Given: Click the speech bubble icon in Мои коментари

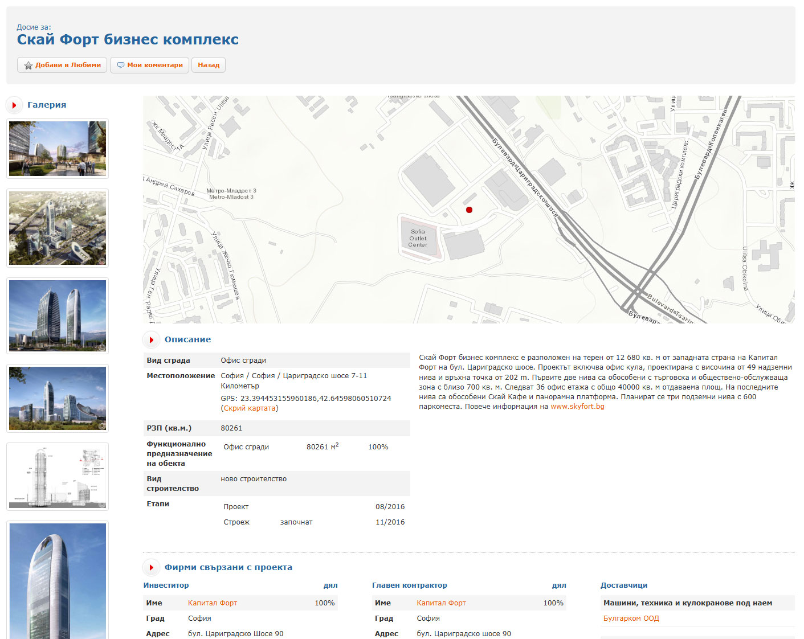Looking at the screenshot, I should 120,65.
